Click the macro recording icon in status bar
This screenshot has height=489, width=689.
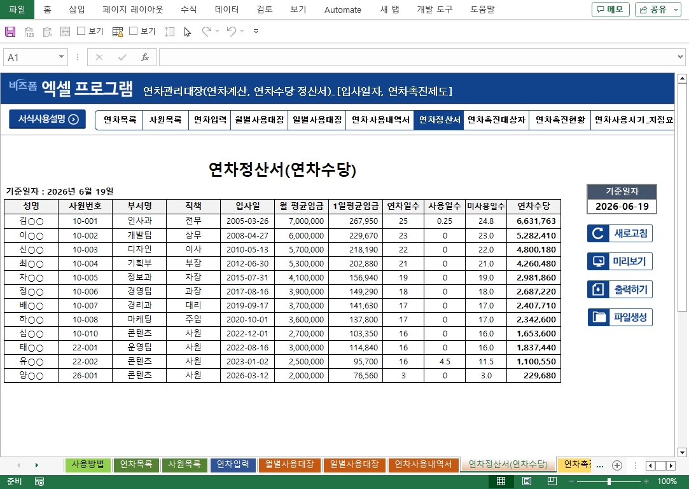pyautogui.click(x=39, y=481)
